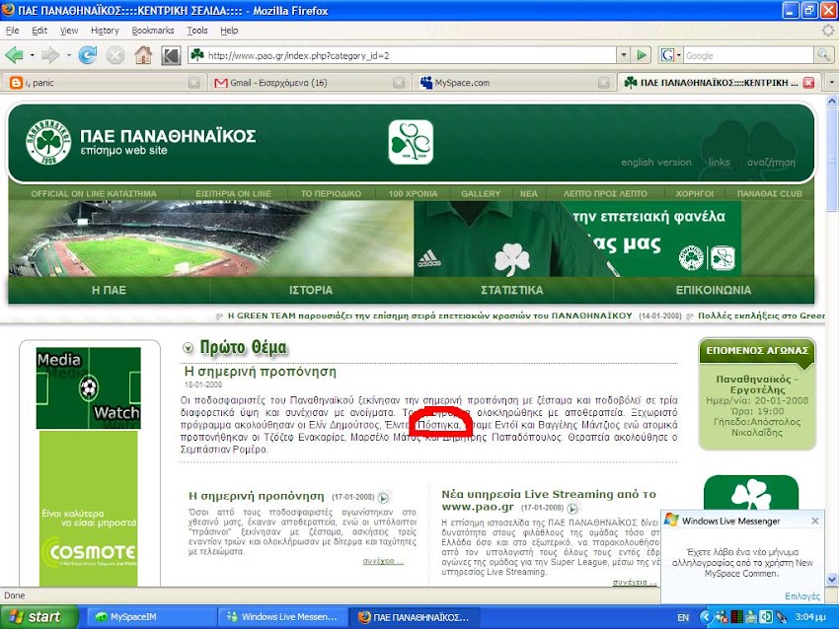Open ΕΙΣΙΤΗΡΙΑ ON LINE
839x629 pixels.
[x=233, y=193]
